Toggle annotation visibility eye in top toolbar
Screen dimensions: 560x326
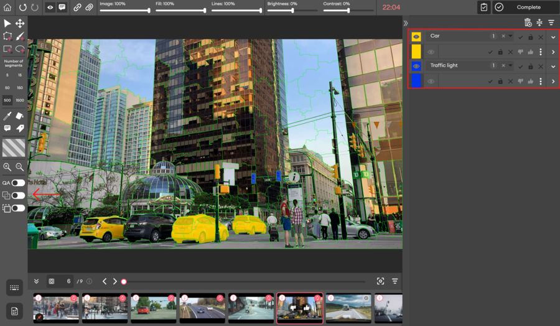click(x=50, y=7)
